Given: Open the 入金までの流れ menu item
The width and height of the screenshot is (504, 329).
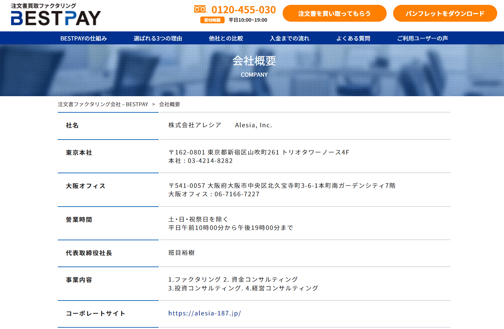Looking at the screenshot, I should pos(289,38).
